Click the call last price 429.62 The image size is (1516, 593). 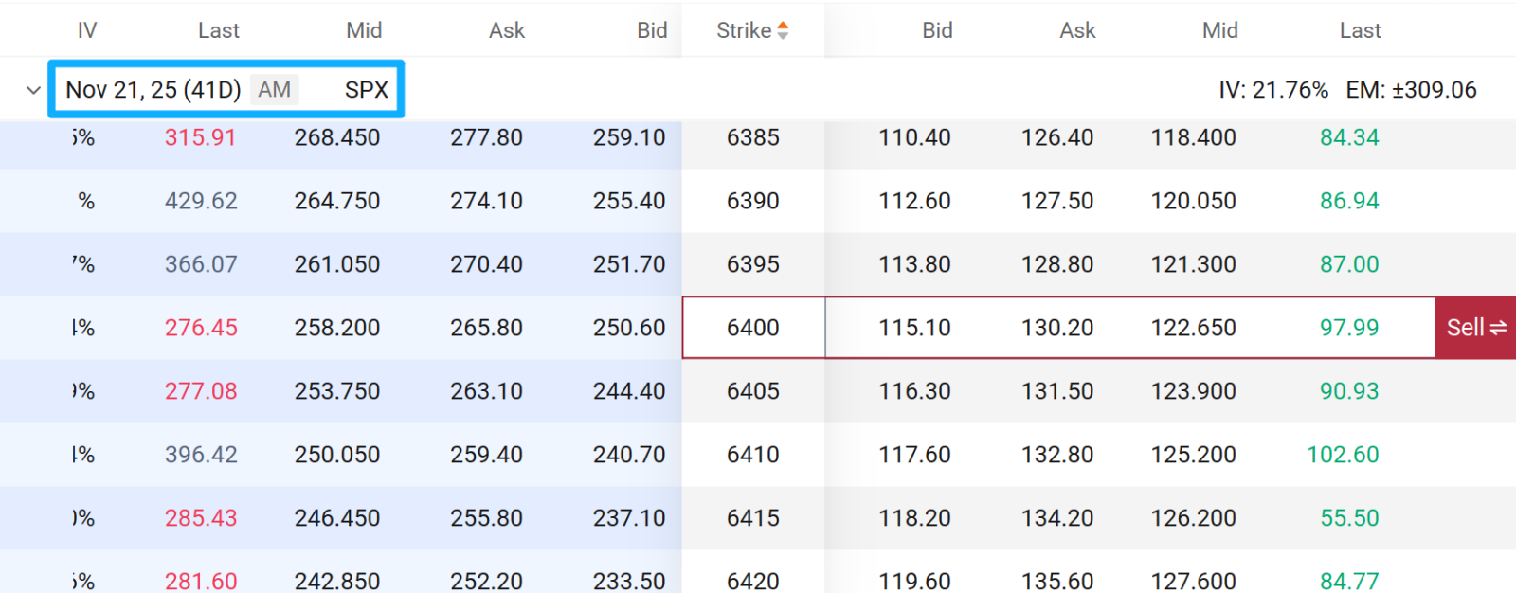click(x=201, y=201)
